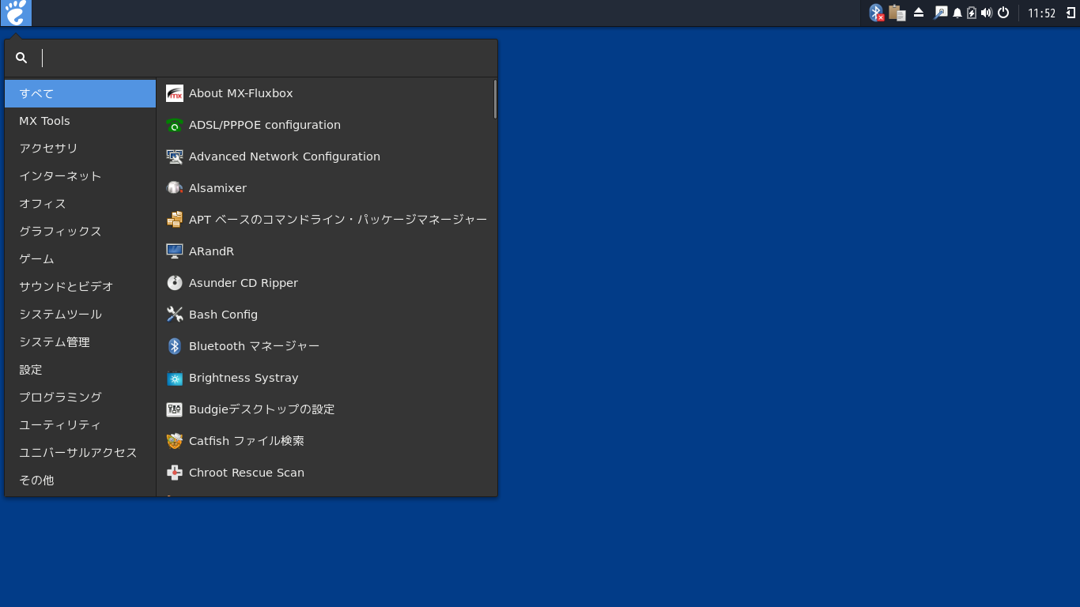The height and width of the screenshot is (607, 1080).
Task: Click the application list scrollbar
Action: pyautogui.click(x=495, y=99)
